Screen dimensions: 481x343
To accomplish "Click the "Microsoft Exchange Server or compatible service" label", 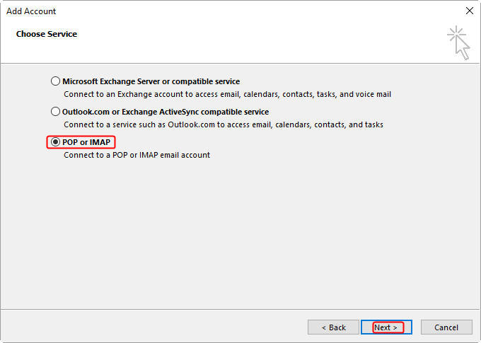I will tap(151, 81).
